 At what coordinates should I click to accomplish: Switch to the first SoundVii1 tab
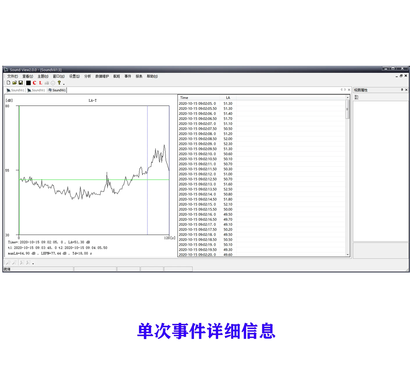tap(16, 90)
